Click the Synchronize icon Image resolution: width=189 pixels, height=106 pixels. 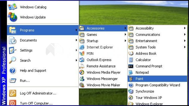tap(131, 91)
